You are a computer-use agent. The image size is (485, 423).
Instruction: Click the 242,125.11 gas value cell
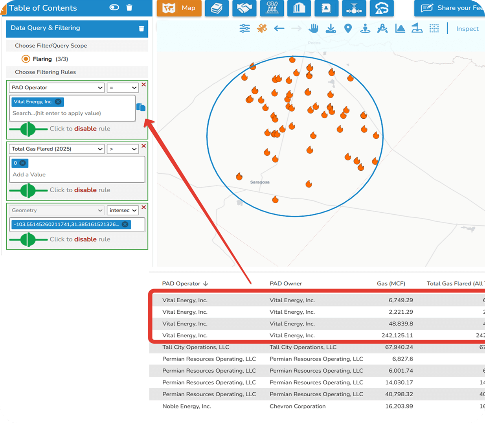coord(397,335)
